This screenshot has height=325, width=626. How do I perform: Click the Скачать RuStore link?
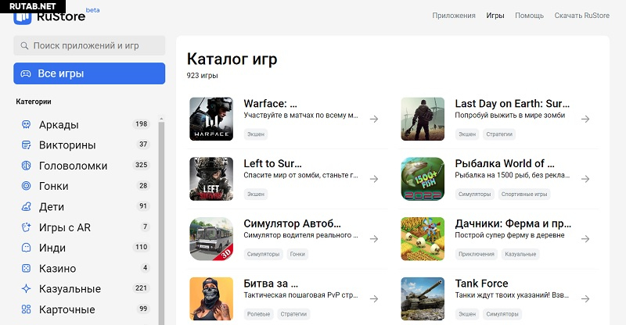(x=581, y=16)
